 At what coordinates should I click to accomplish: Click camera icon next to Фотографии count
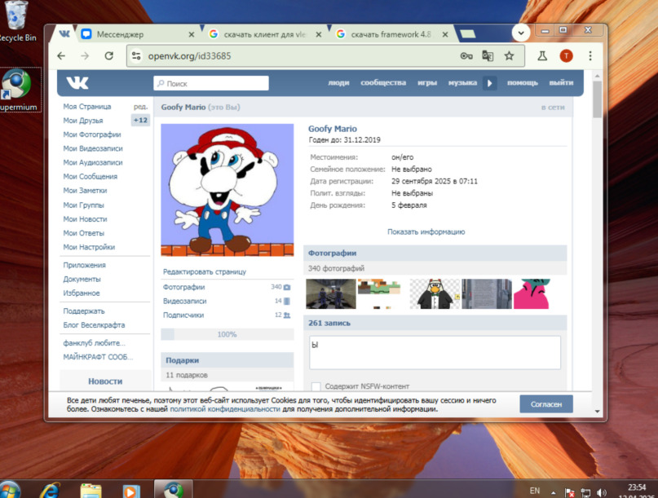point(287,288)
